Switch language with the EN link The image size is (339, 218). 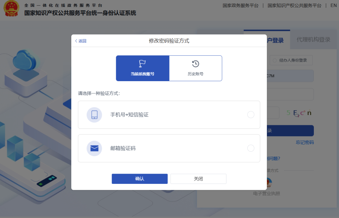pyautogui.click(x=333, y=6)
